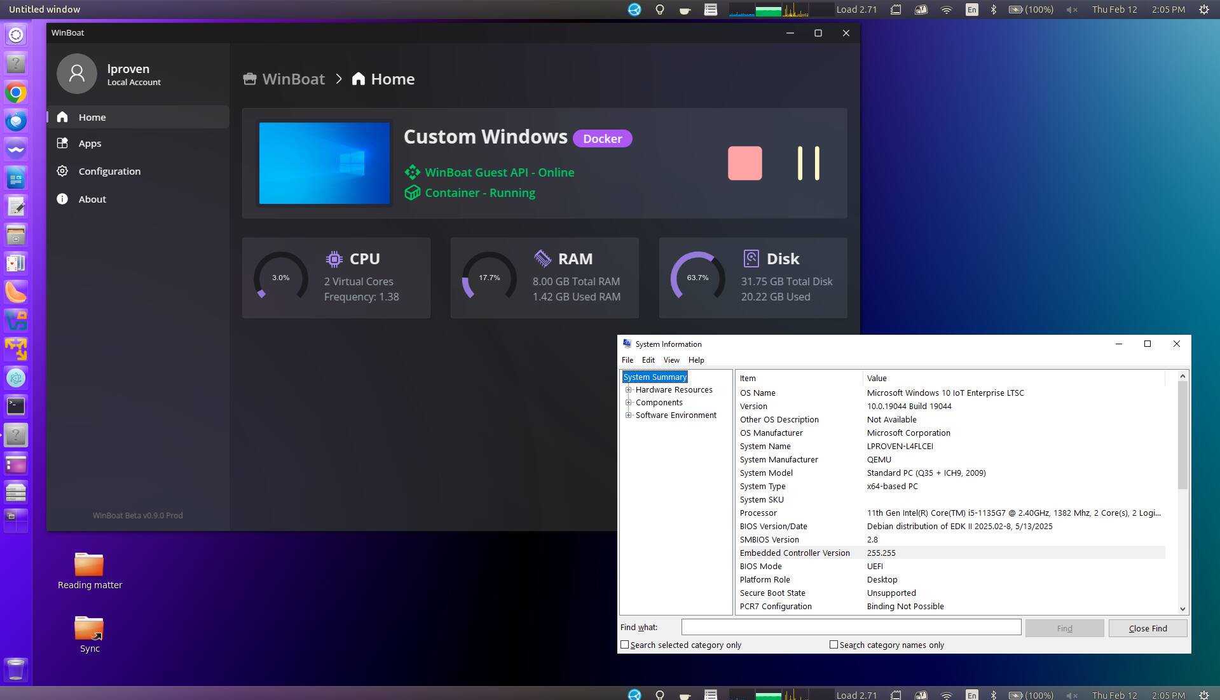
Task: Click the Home icon in the breadcrumb
Action: pos(359,79)
